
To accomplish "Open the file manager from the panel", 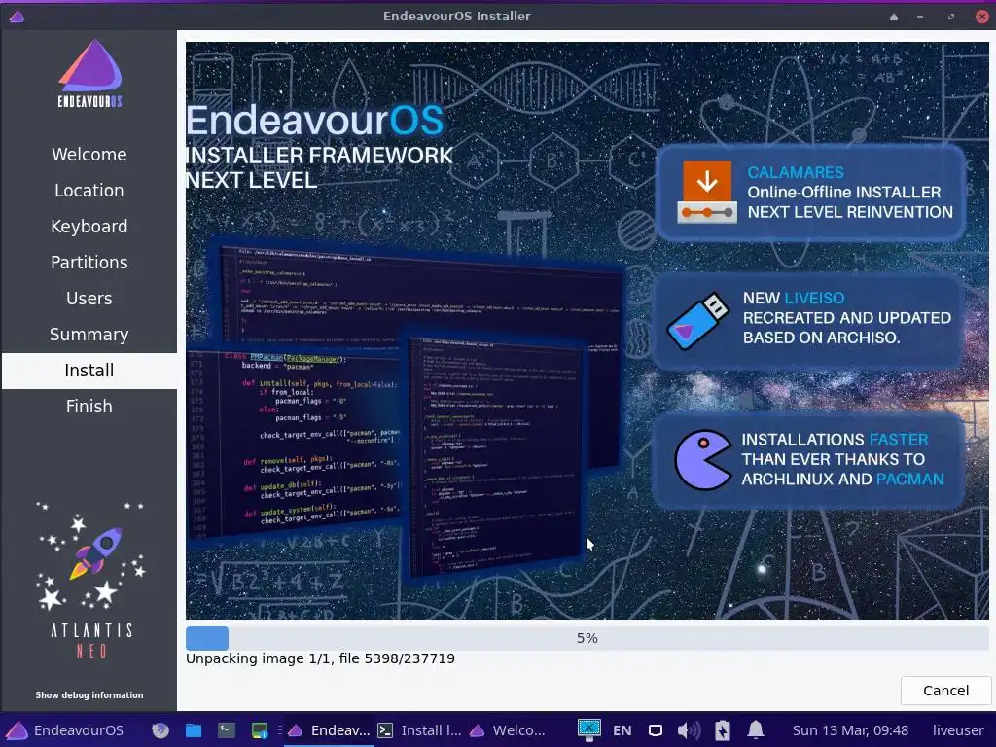I will (194, 730).
